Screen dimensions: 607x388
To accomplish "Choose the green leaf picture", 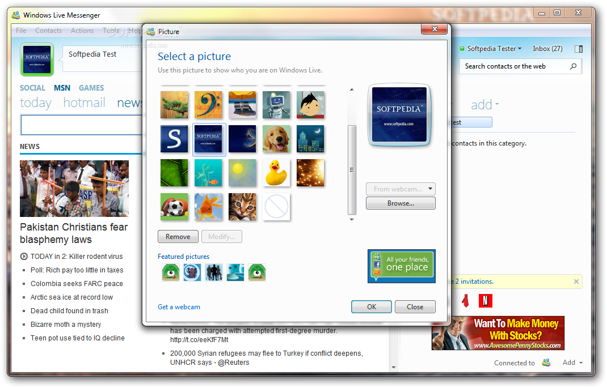I will click(174, 173).
